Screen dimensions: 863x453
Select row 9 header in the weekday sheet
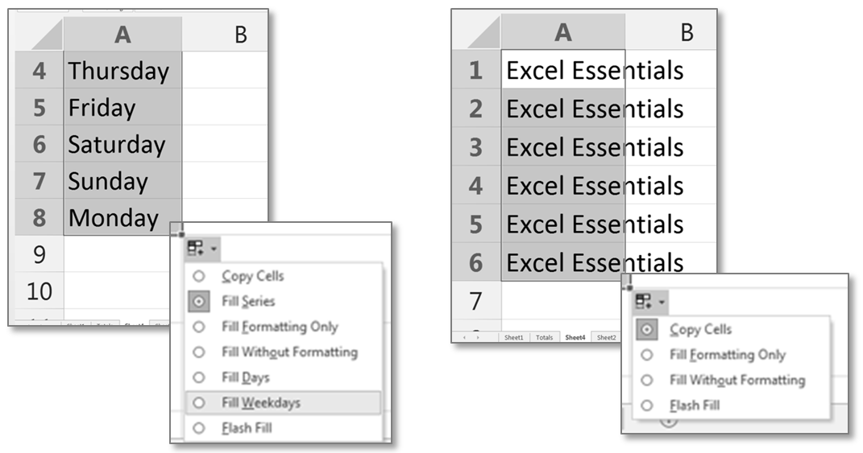[39, 254]
